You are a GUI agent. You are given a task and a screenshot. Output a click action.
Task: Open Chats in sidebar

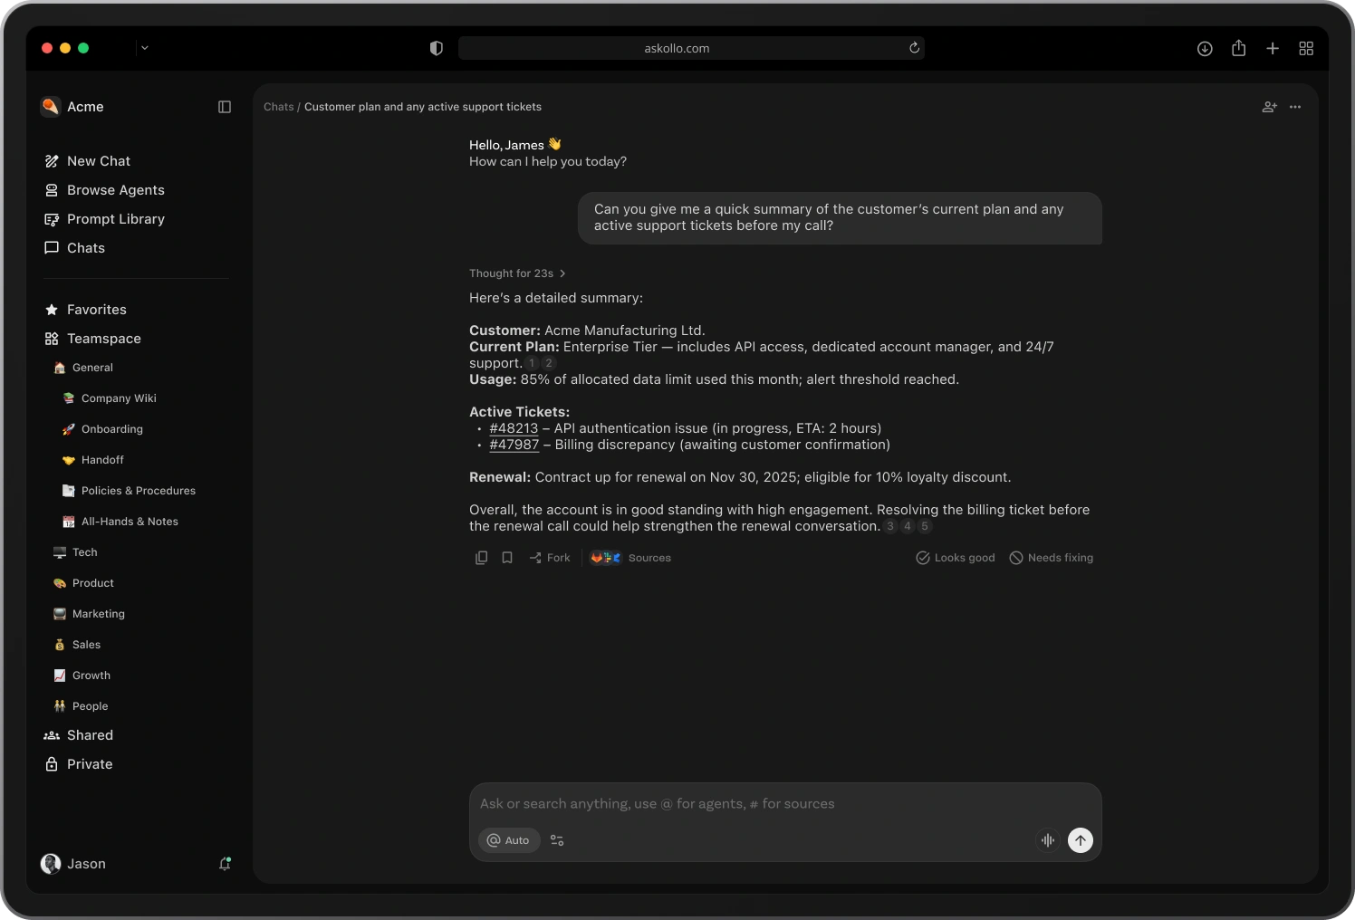tap(75, 248)
